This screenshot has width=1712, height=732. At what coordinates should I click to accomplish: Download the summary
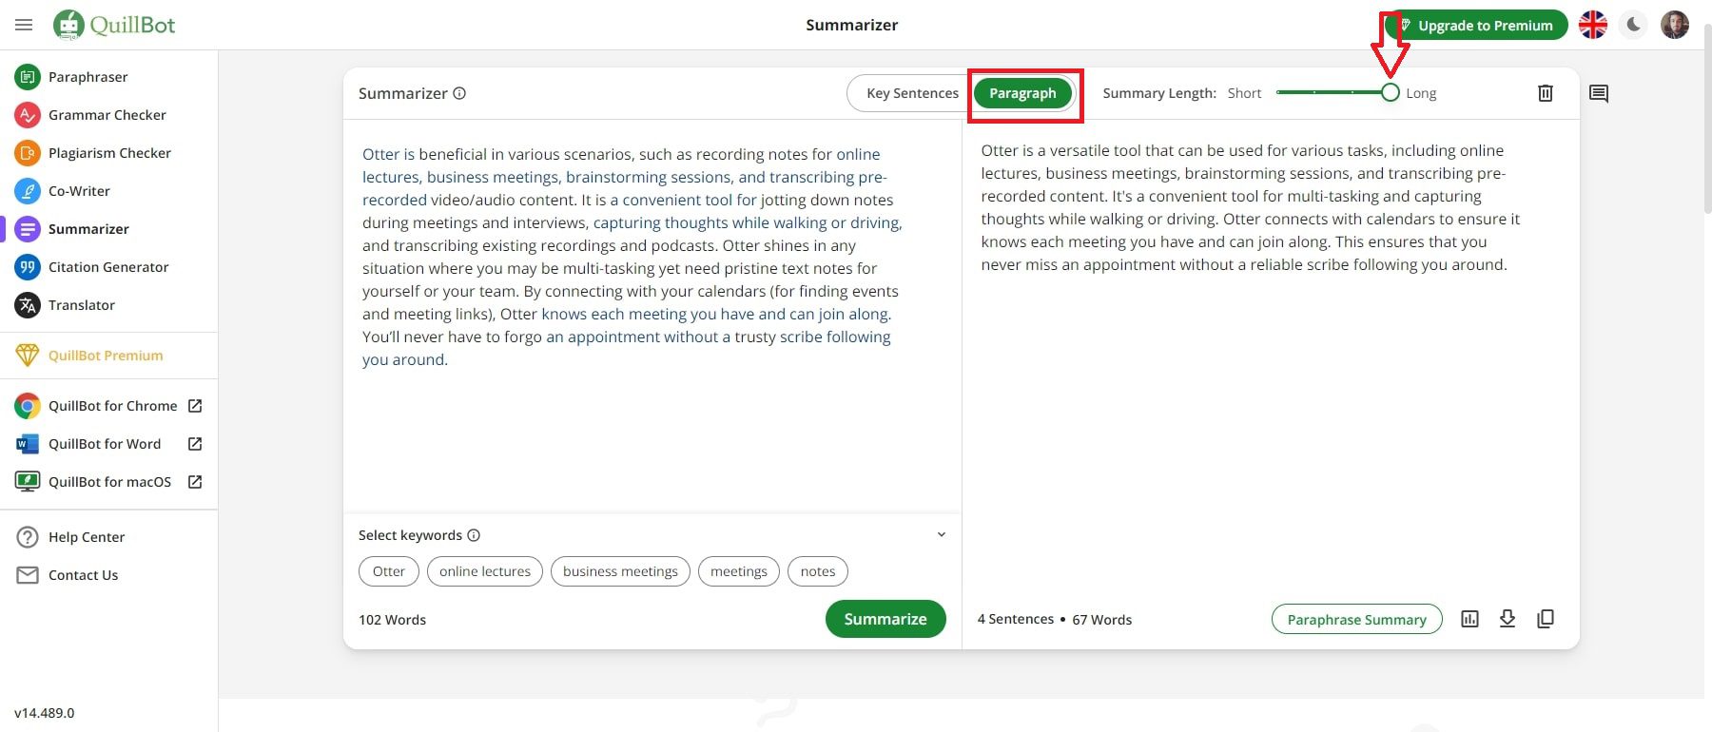[x=1508, y=619]
